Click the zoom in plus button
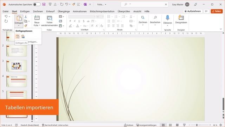Image resolution: width=225 pixels, height=127 pixels. pos(210,125)
